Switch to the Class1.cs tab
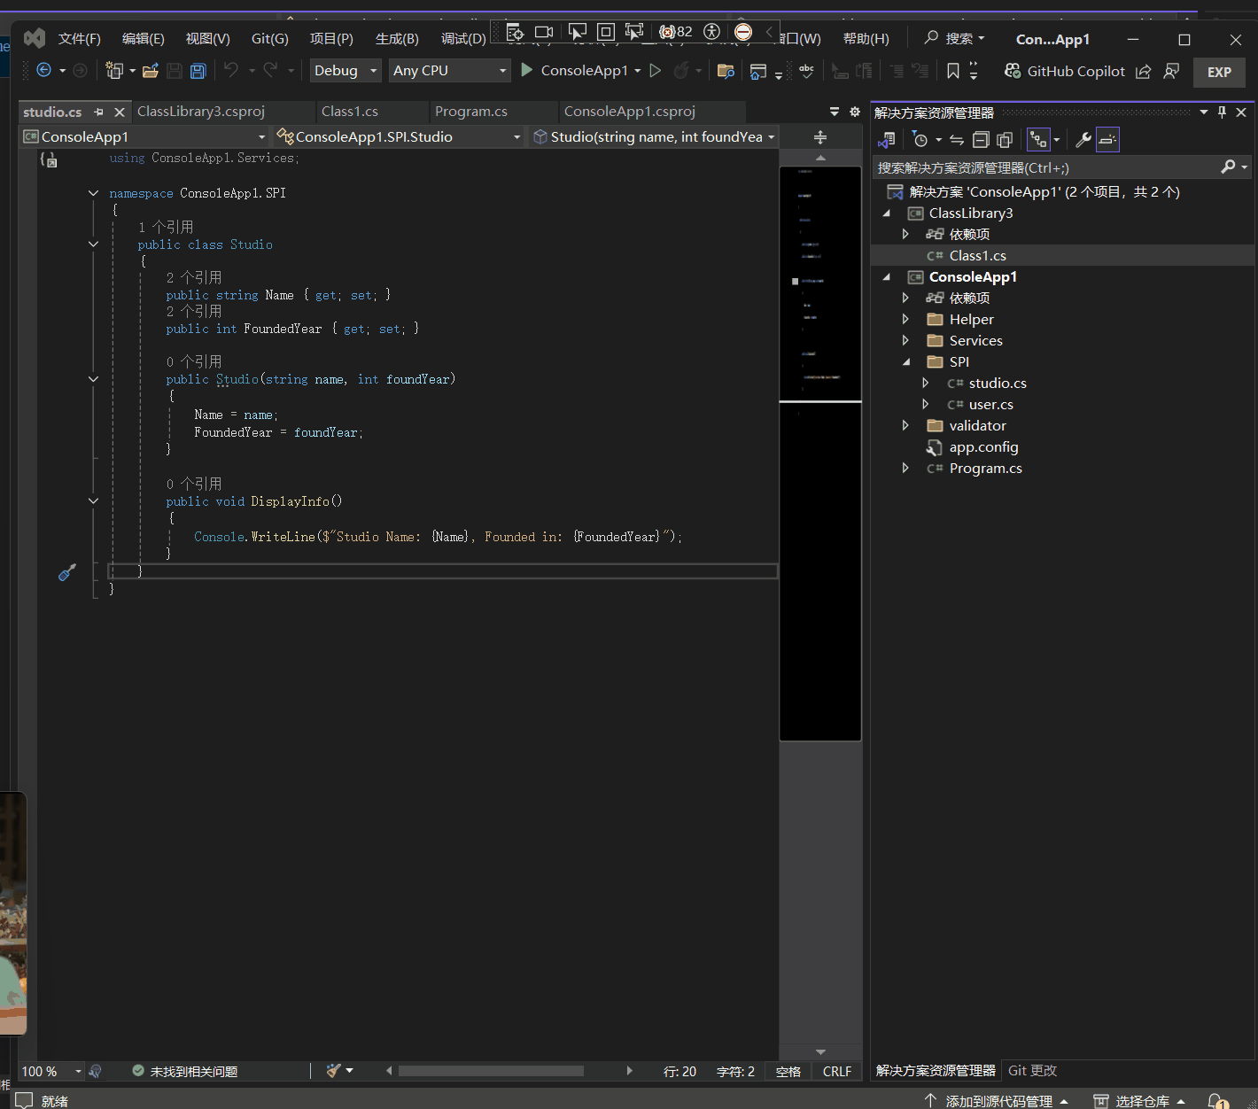1258x1109 pixels. point(350,112)
